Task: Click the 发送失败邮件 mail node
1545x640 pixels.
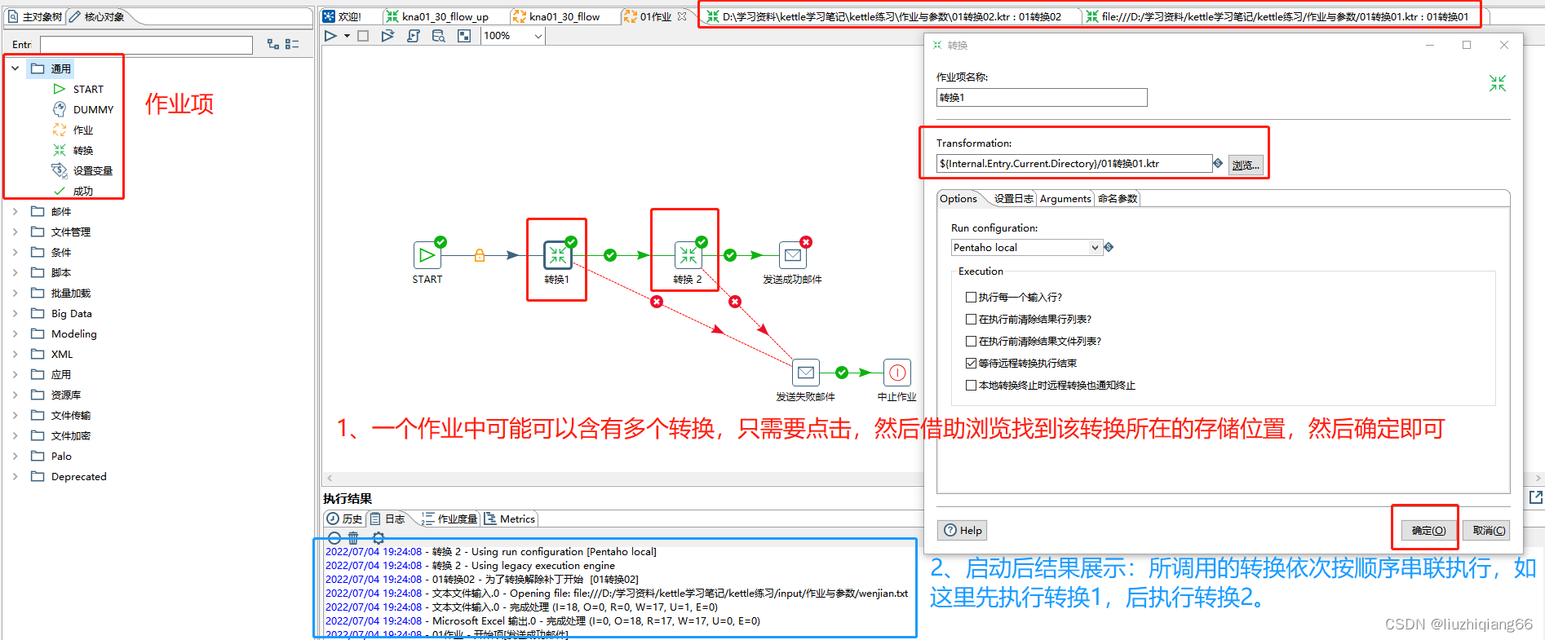Action: (806, 373)
